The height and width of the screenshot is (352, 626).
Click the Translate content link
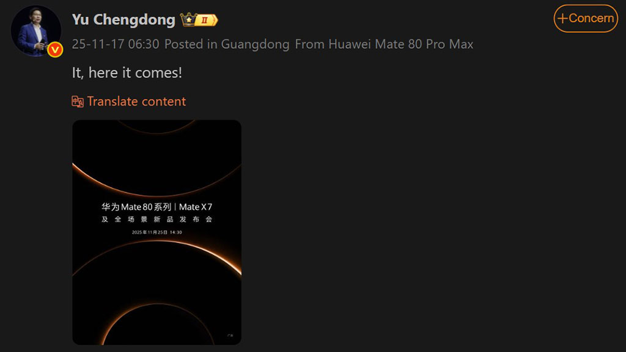point(136,101)
